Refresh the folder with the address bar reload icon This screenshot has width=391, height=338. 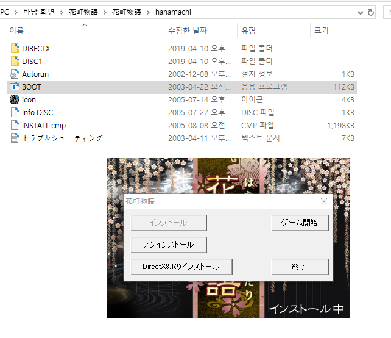[371, 12]
